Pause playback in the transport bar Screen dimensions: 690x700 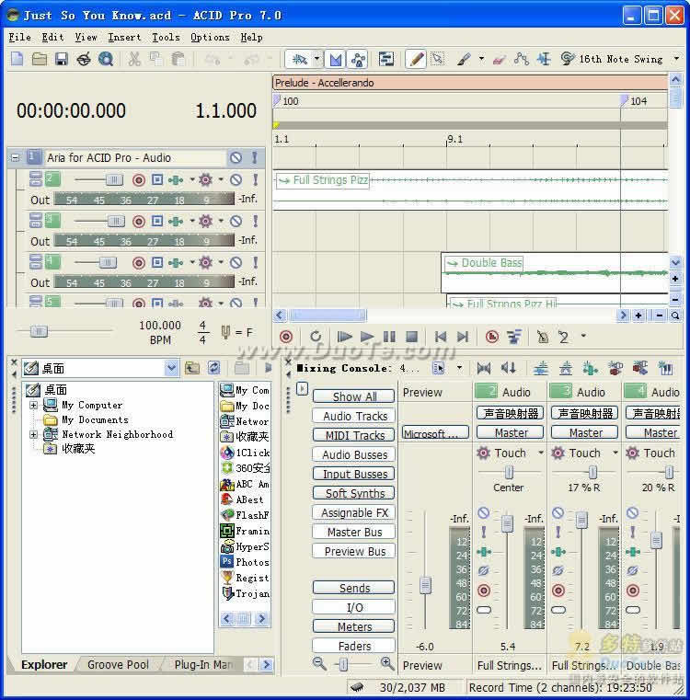[389, 336]
